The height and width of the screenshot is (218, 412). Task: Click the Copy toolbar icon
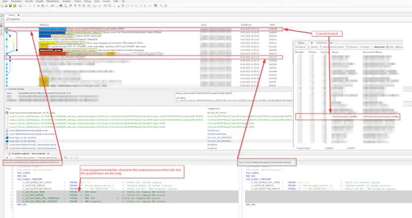click(x=38, y=6)
